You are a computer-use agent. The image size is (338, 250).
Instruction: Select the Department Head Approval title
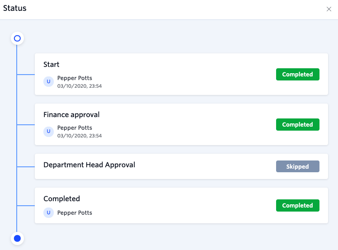pyautogui.click(x=89, y=165)
